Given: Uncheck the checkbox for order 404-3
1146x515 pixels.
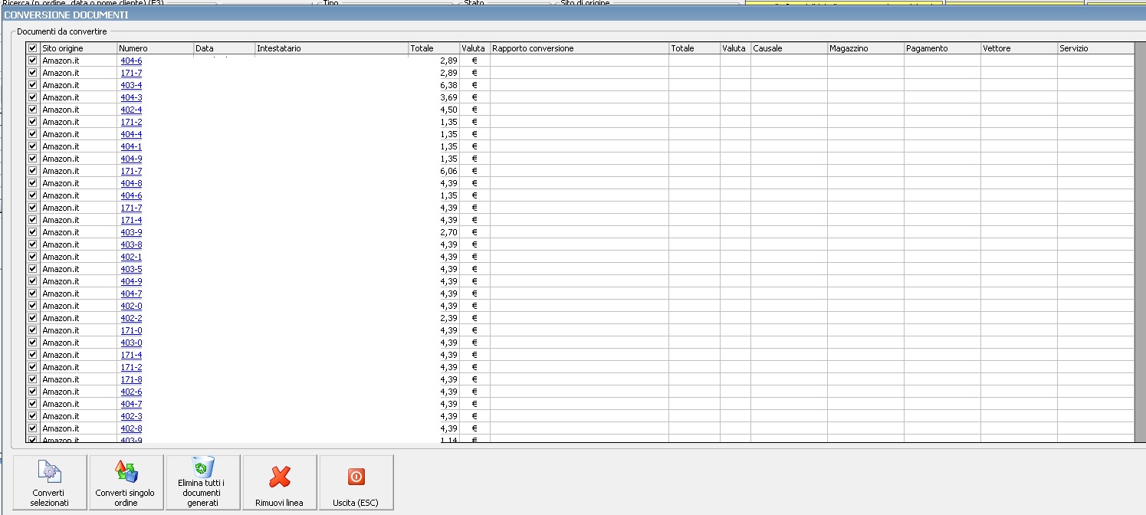Looking at the screenshot, I should [x=32, y=97].
